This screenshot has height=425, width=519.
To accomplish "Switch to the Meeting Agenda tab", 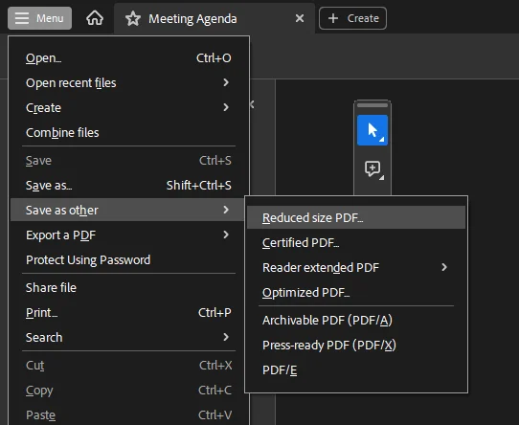I will coord(214,18).
